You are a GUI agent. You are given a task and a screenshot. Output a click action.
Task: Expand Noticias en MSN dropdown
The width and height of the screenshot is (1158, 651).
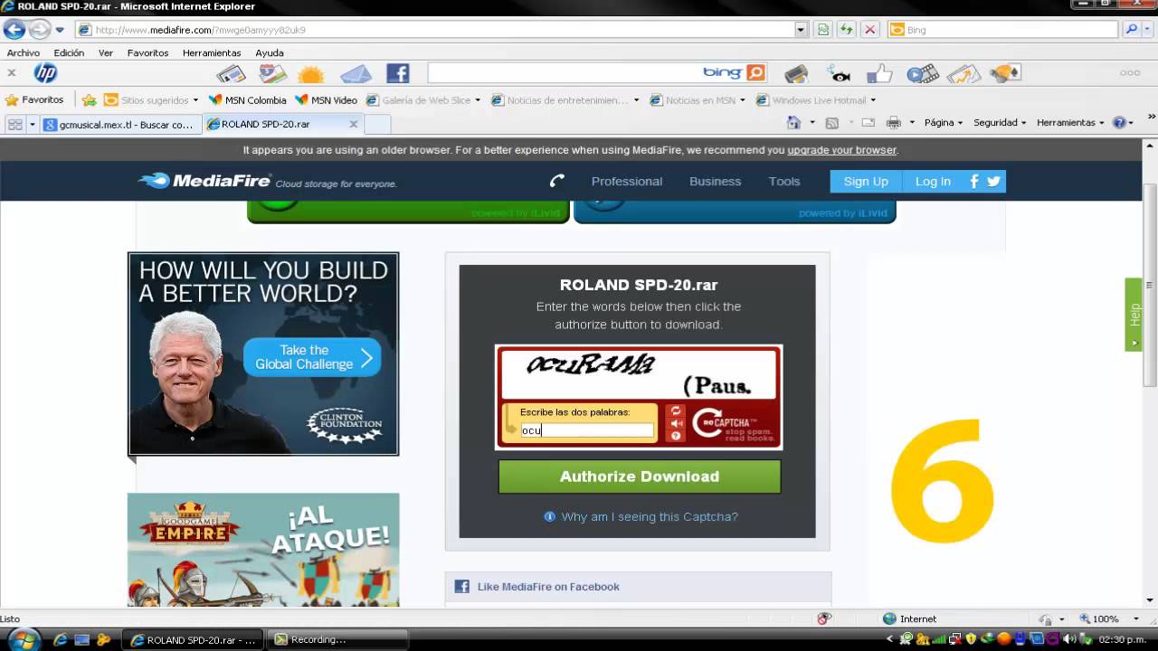pos(743,100)
